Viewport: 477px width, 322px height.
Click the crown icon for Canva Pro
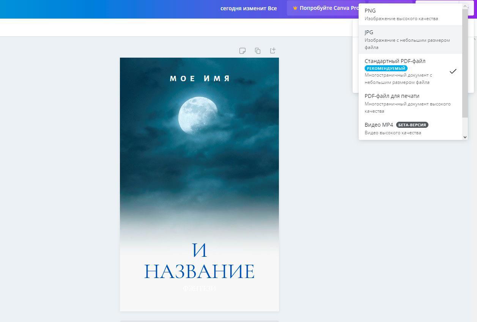[x=295, y=8]
